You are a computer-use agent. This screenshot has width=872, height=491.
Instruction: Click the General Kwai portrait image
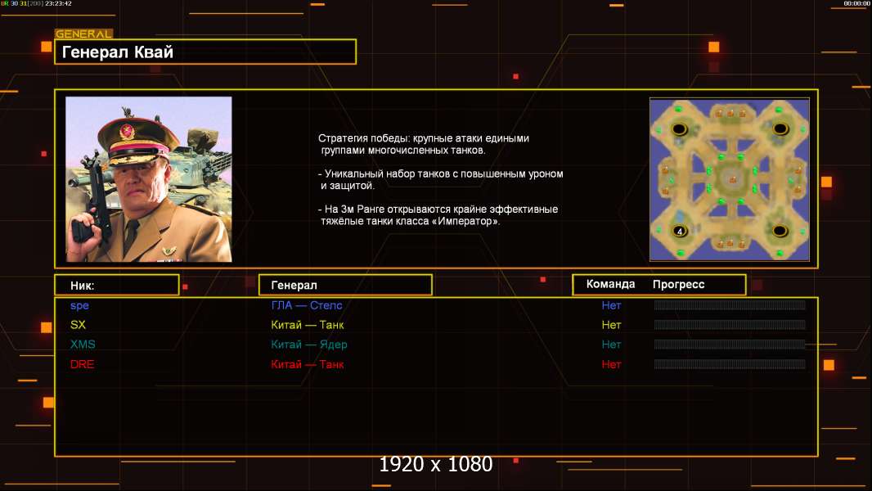149,179
